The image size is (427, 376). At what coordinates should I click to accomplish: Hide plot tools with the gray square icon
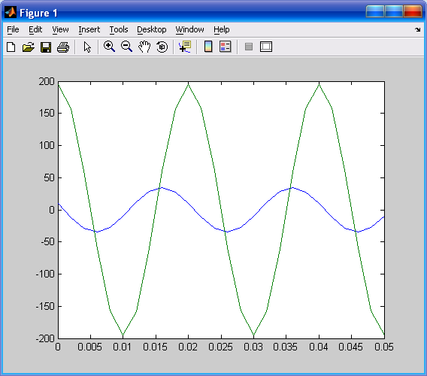(249, 47)
